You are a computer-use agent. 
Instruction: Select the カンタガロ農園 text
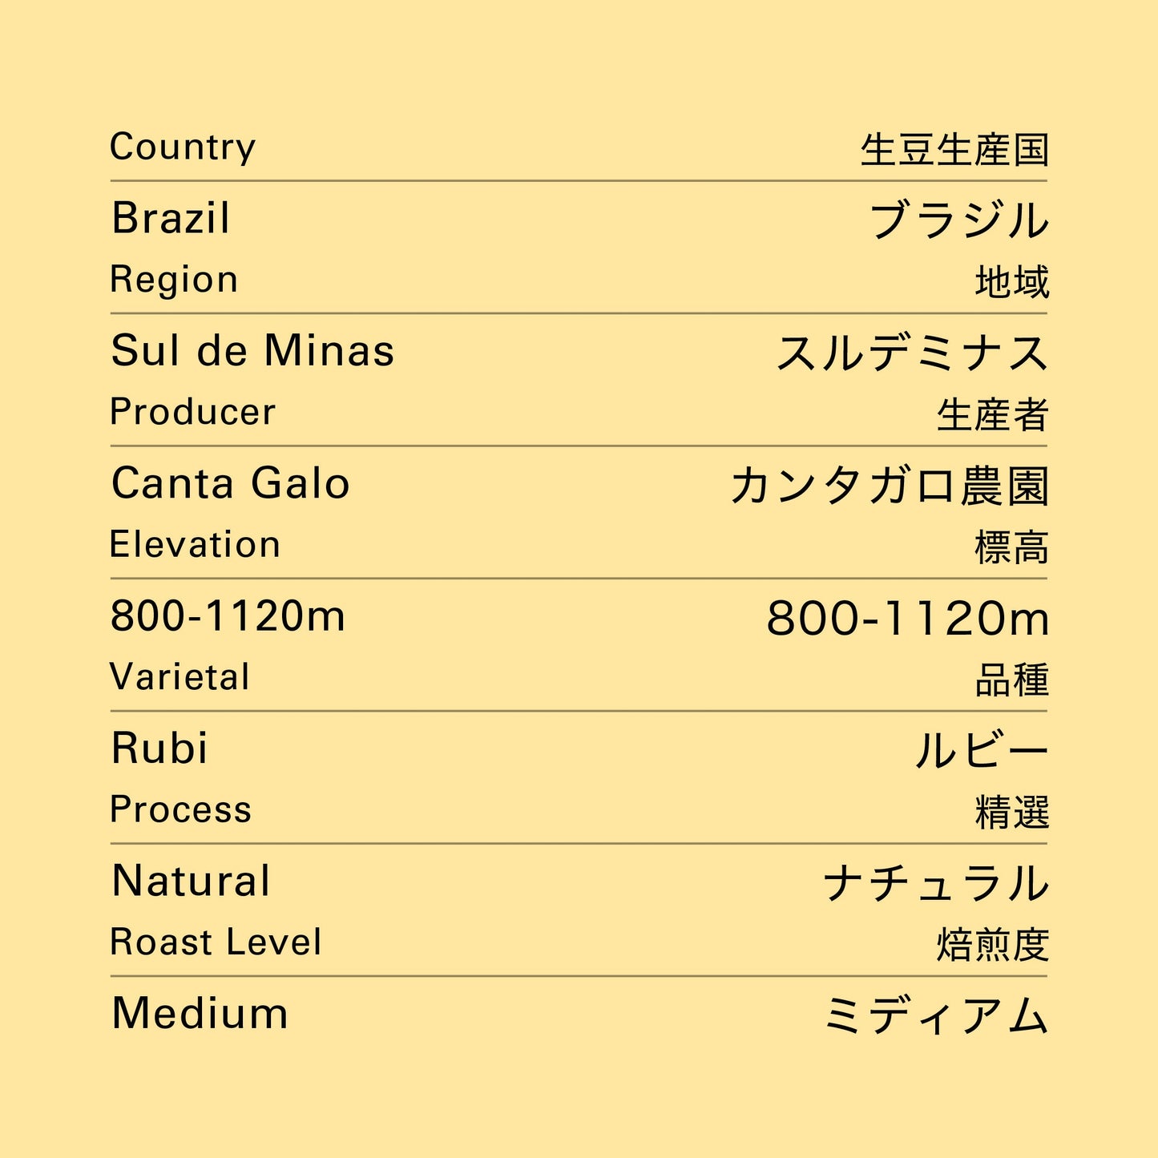coord(889,486)
